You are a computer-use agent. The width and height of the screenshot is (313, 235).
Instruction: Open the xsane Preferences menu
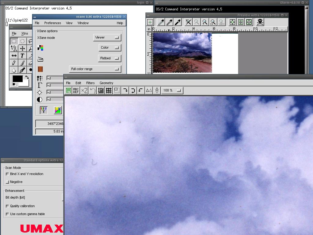point(53,23)
